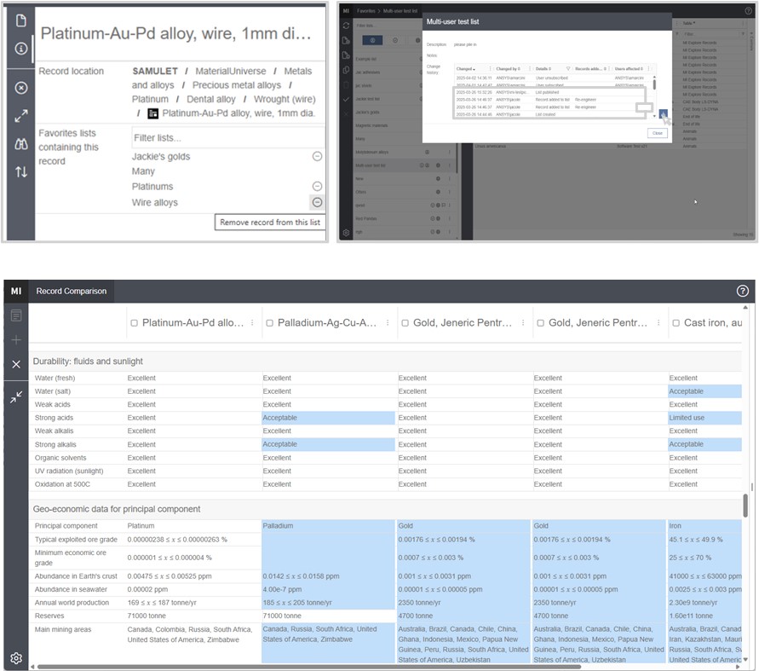Remove record from Jackie's golds list
759x671 pixels.
click(x=317, y=157)
